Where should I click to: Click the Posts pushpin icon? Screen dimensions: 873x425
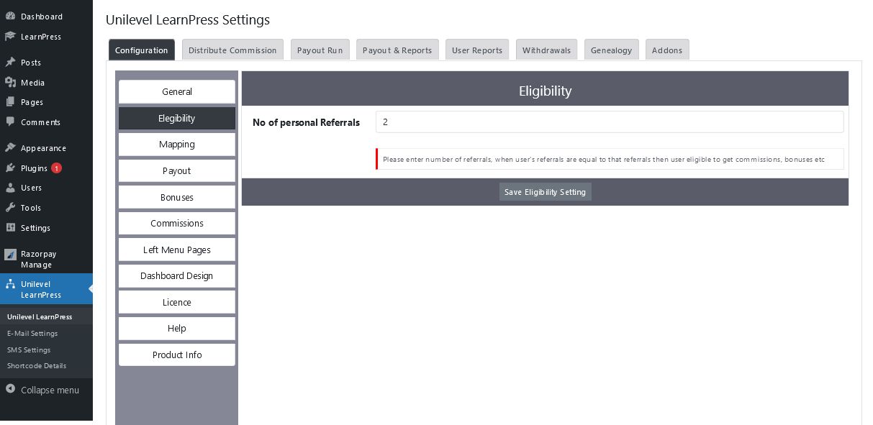click(10, 63)
